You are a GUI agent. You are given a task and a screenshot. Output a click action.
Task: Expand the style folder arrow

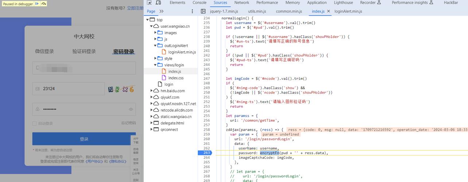[155, 59]
